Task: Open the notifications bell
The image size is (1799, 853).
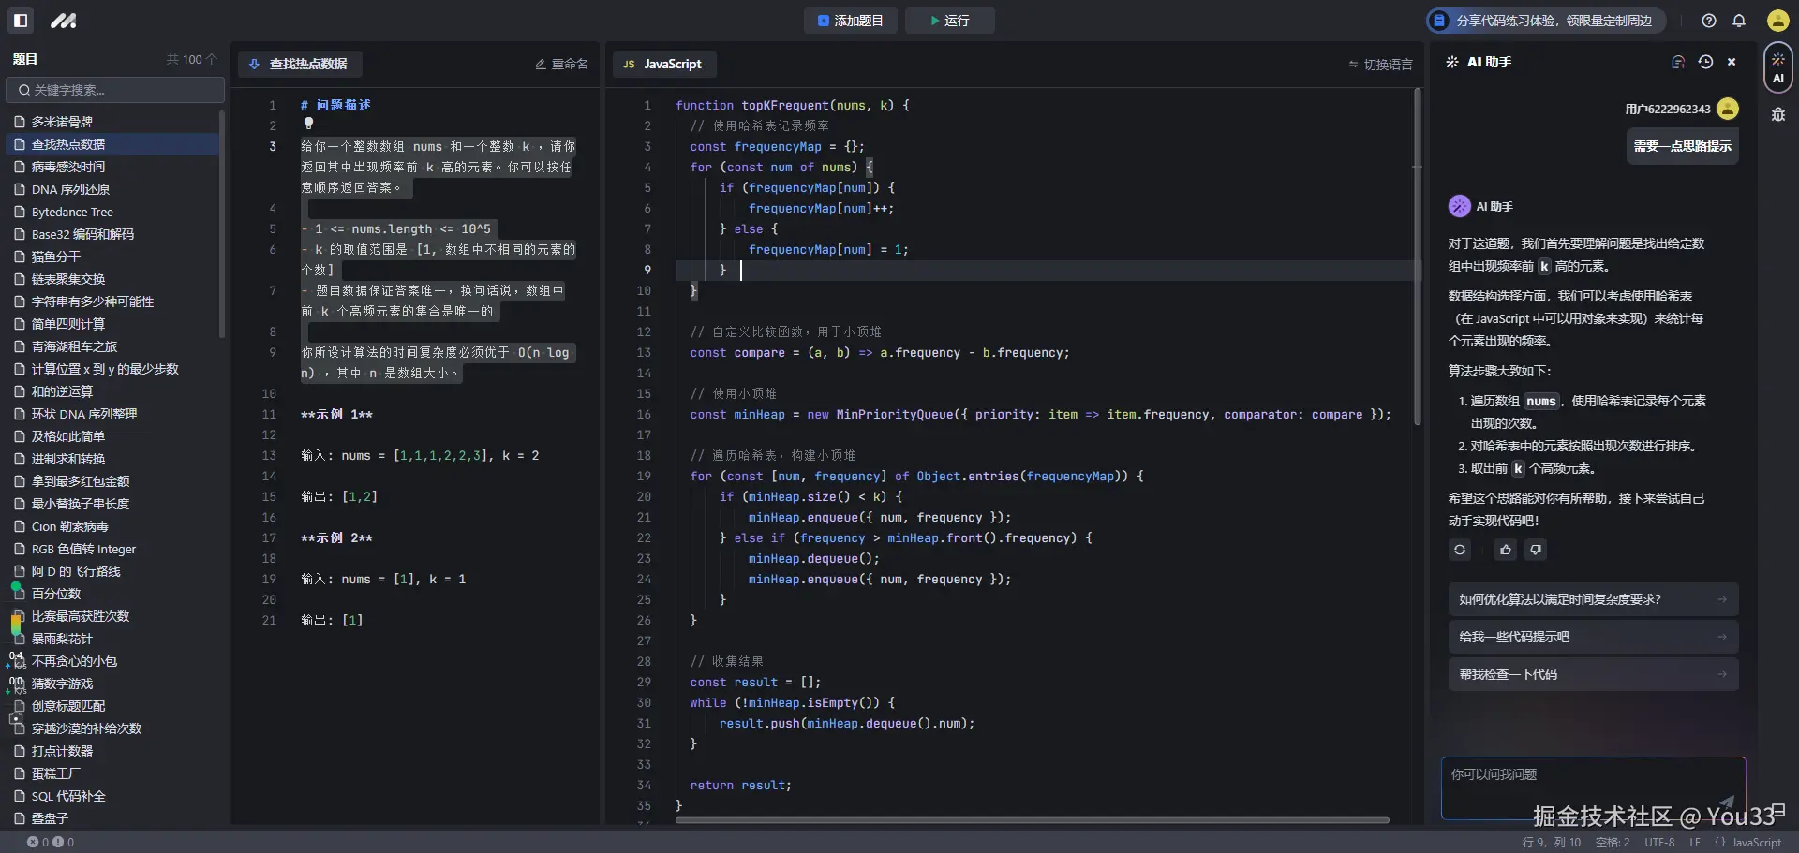Action: (1739, 21)
